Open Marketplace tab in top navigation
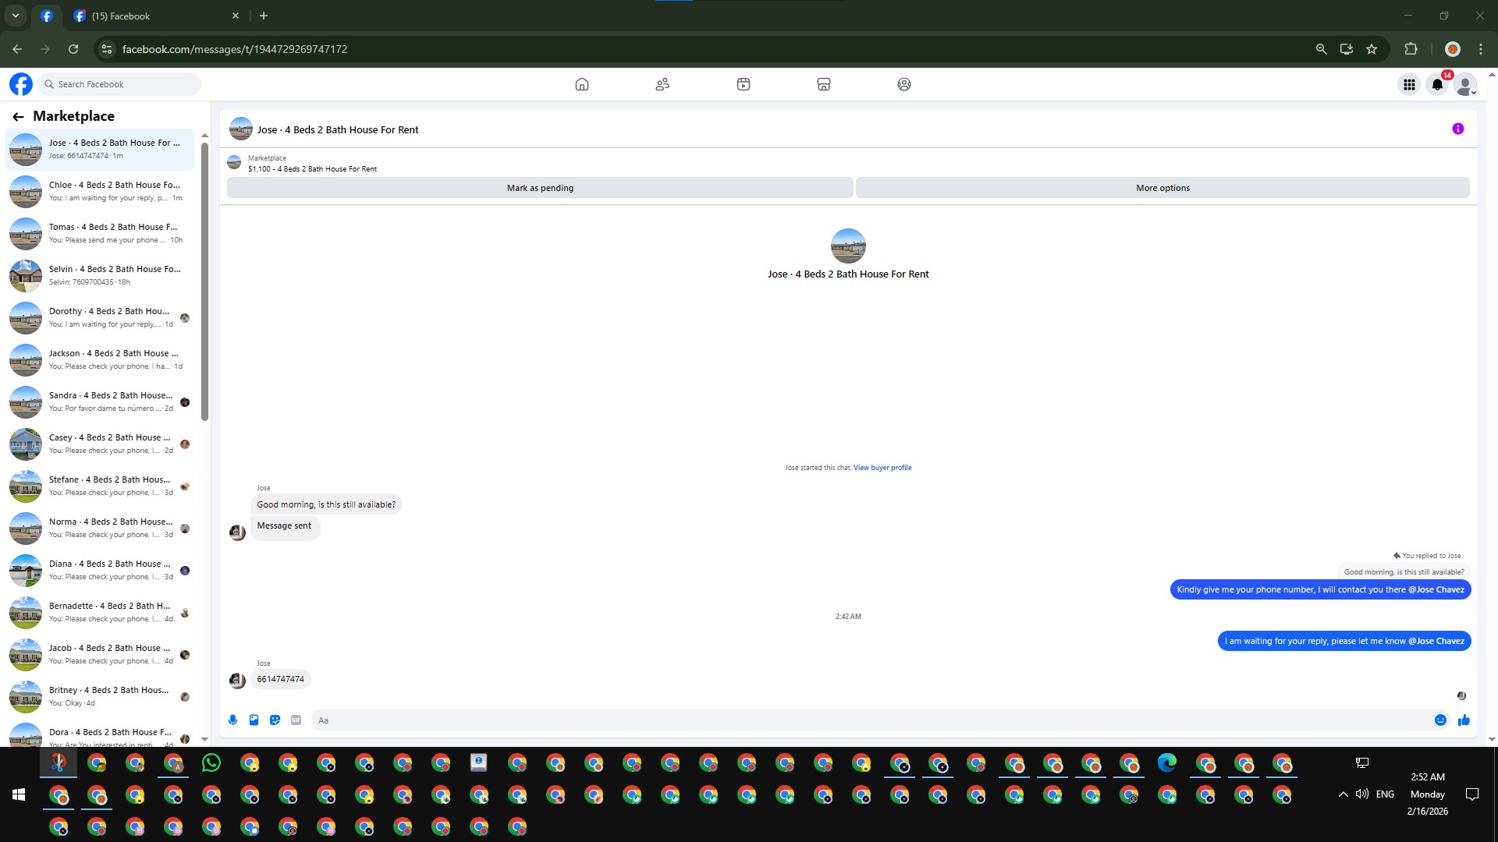Viewport: 1498px width, 842px height. [823, 84]
